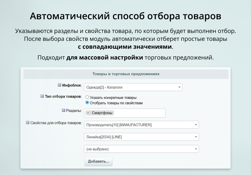Screen dimensions: 251x175
Task: Click the Товары в торговых предложениях header
Action: [125, 74]
